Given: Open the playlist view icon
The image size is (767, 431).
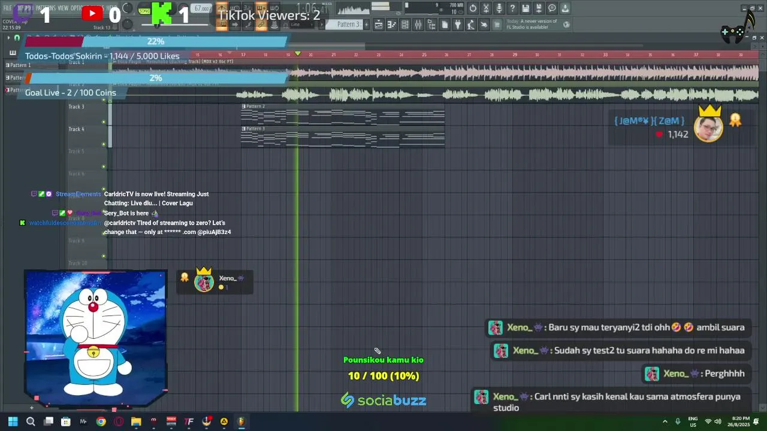Looking at the screenshot, I should click(x=379, y=25).
